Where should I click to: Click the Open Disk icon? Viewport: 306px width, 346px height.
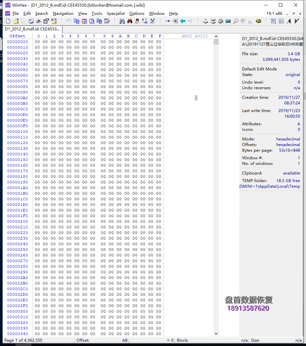(x=205, y=21)
